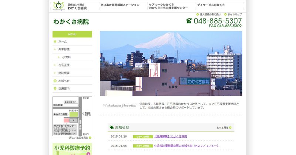296x155 pixels.
Task: Click the access map thumbnail
Action: click(x=72, y=116)
